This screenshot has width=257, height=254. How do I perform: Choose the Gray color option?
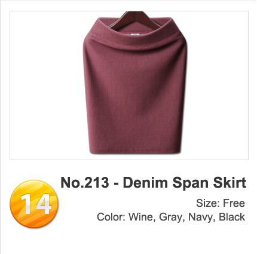tap(170, 217)
